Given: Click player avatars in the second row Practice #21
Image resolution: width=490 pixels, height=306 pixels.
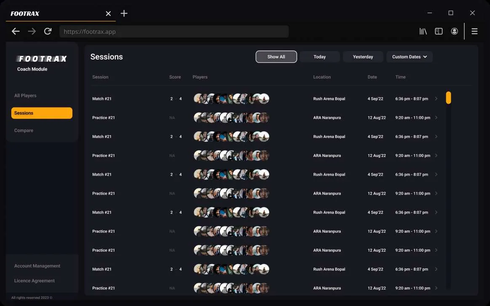Looking at the screenshot, I should (231, 118).
